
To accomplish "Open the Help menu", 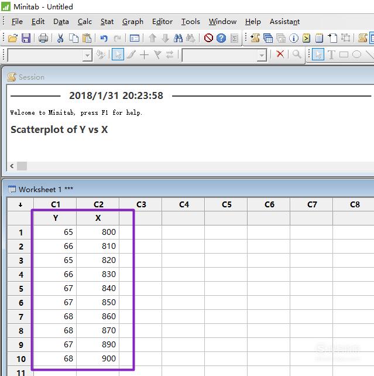I will coord(253,22).
